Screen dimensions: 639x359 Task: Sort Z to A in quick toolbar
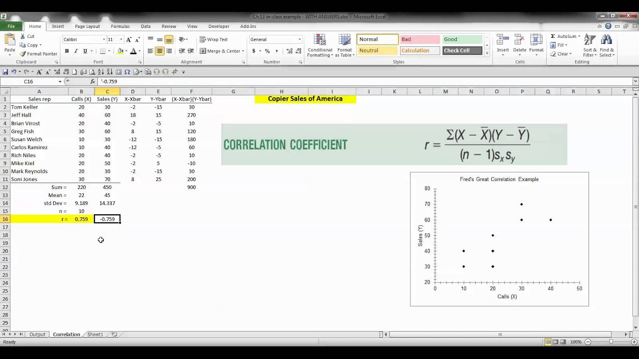point(110,72)
